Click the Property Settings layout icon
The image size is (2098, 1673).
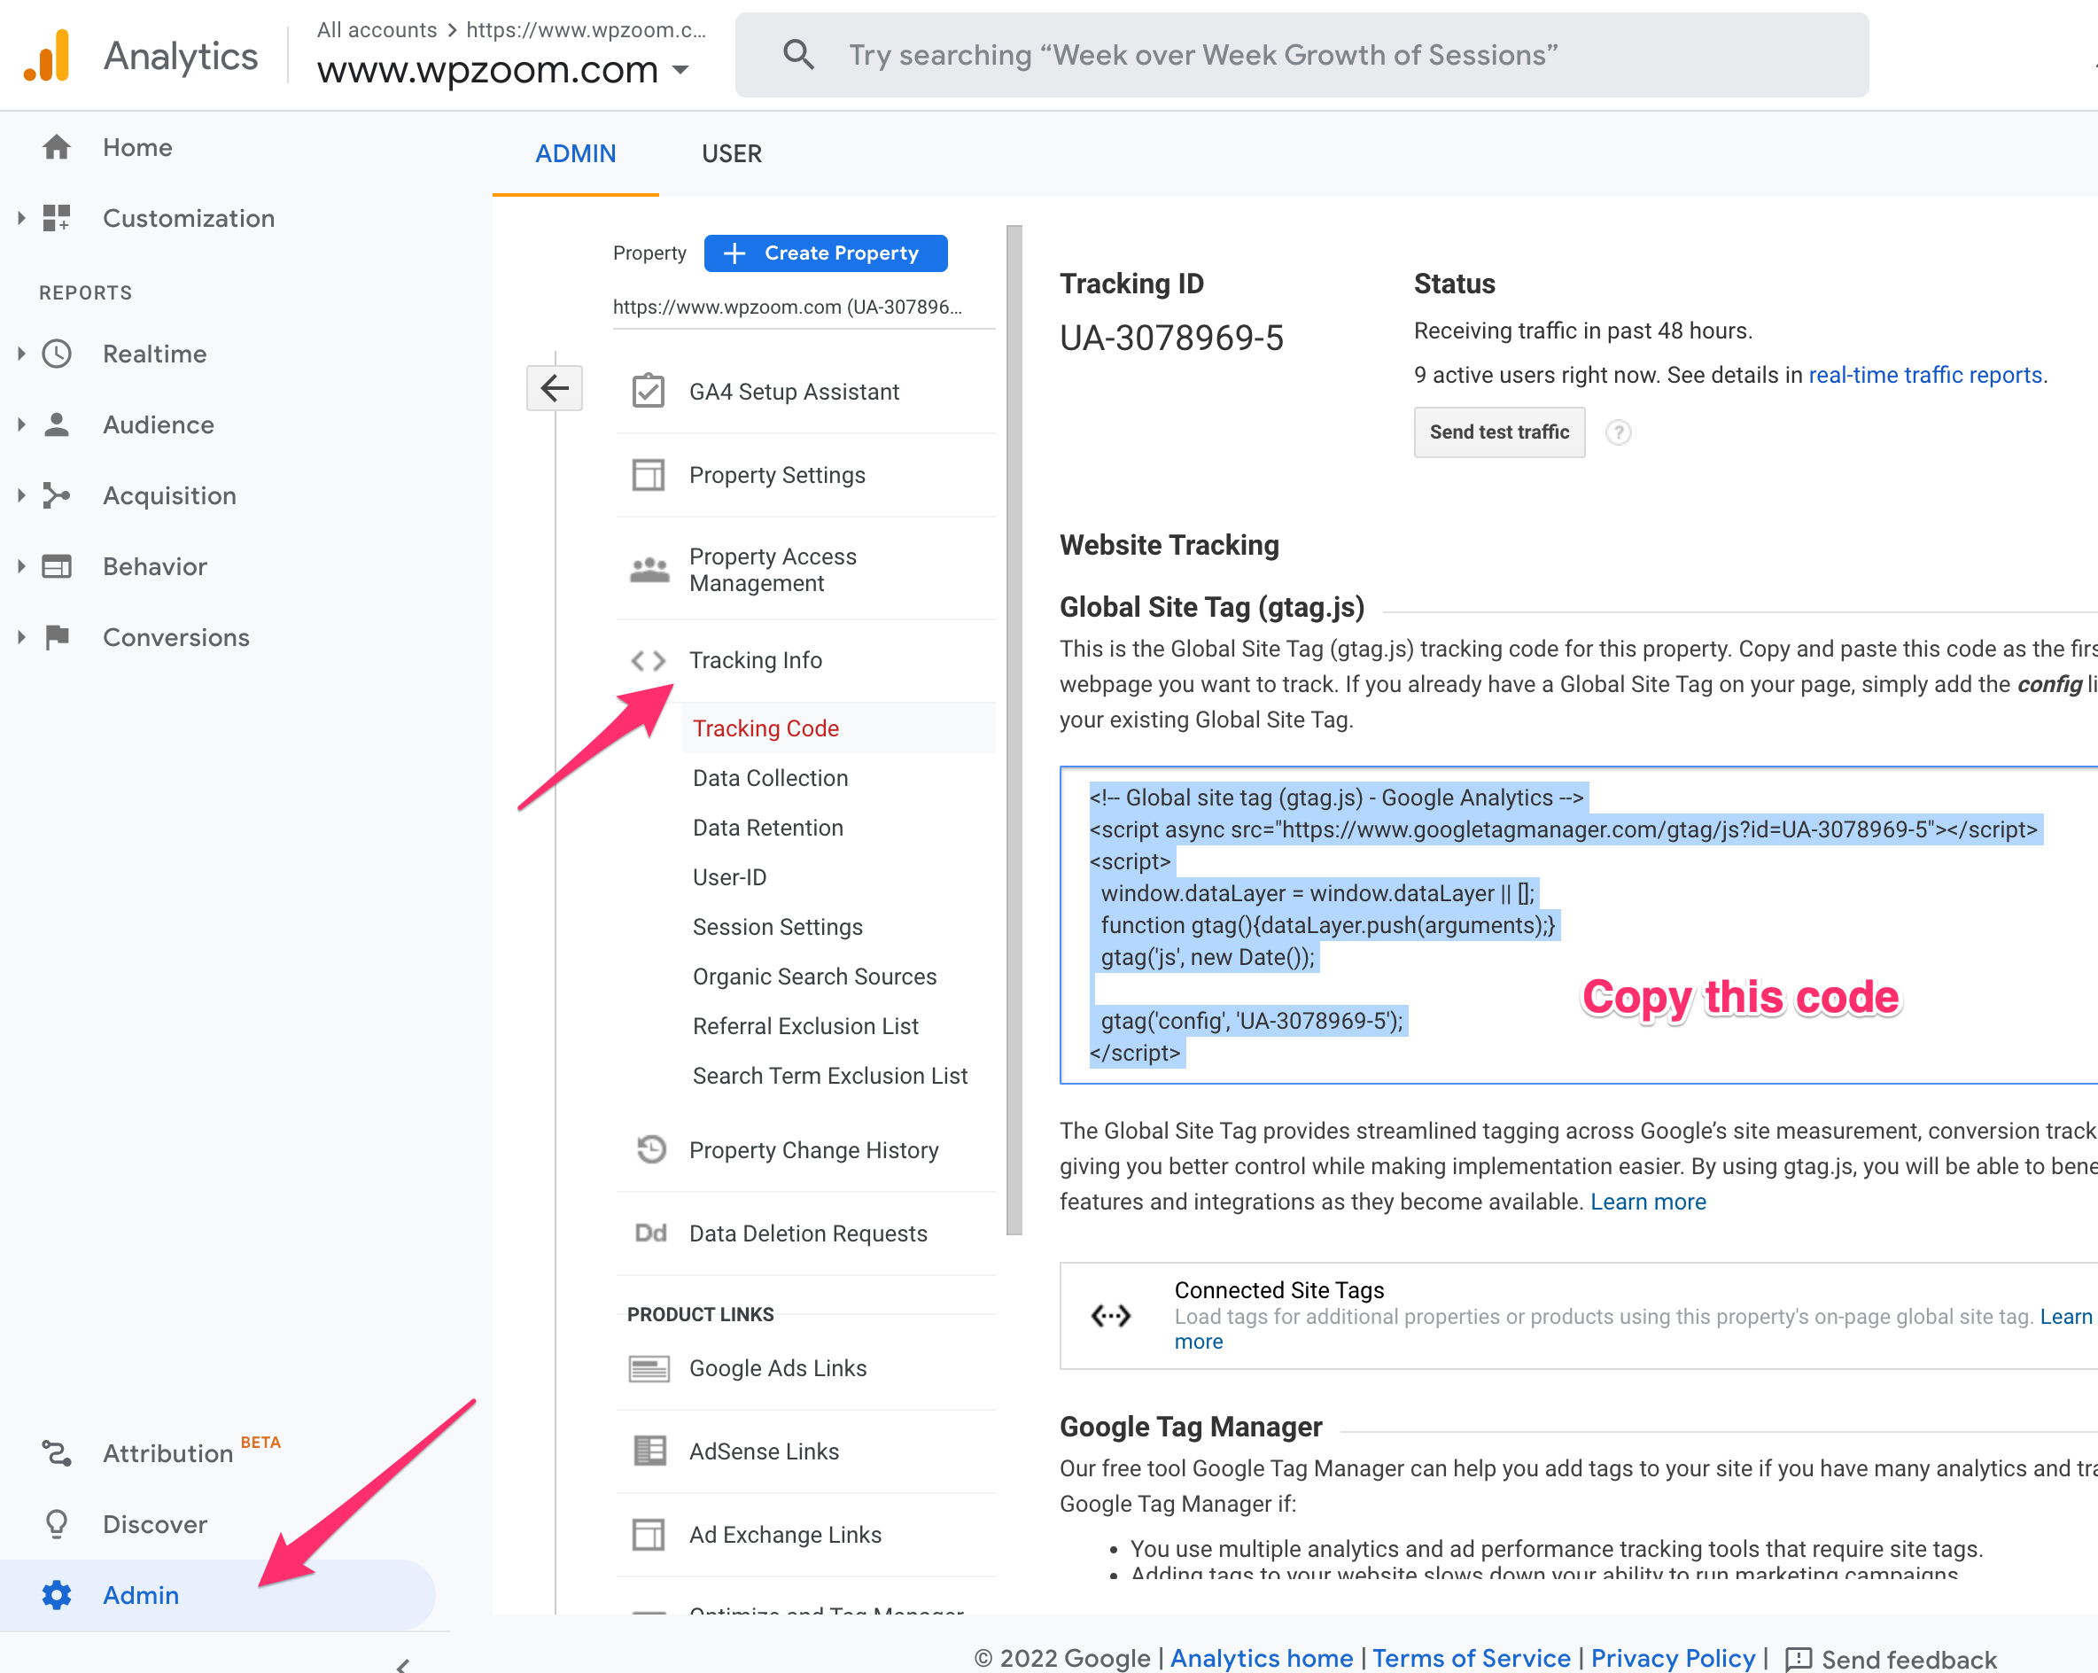(648, 475)
